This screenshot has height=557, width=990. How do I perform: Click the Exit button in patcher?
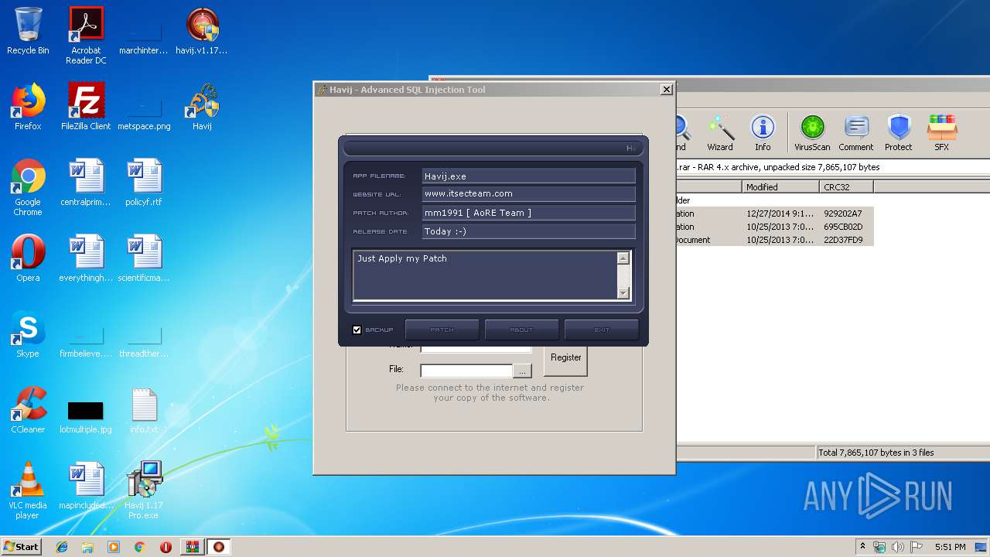602,330
